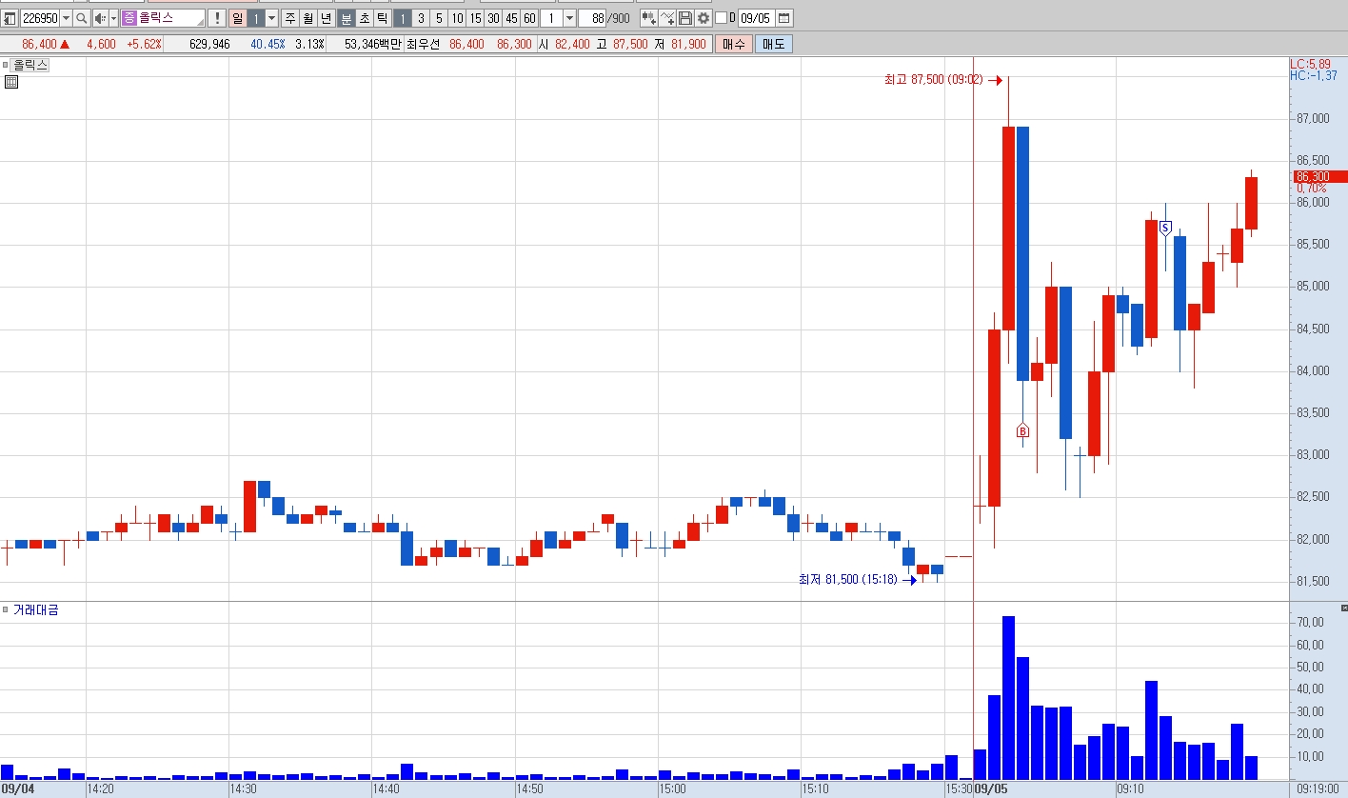Click the 87,000 price axis label
The height and width of the screenshot is (798, 1348).
1313,119
